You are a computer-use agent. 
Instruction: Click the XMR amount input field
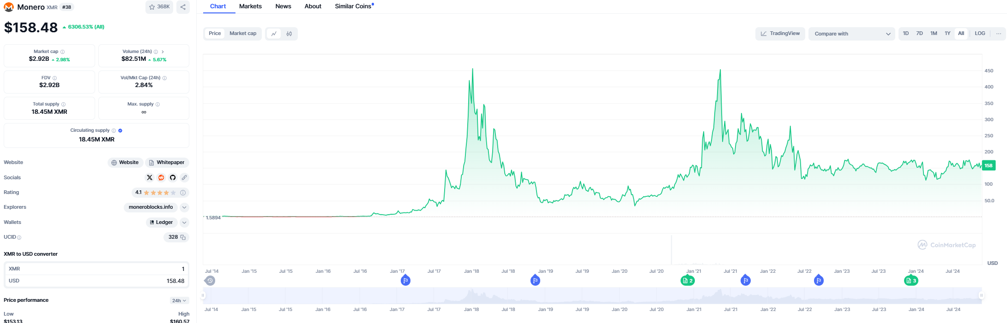tap(96, 269)
